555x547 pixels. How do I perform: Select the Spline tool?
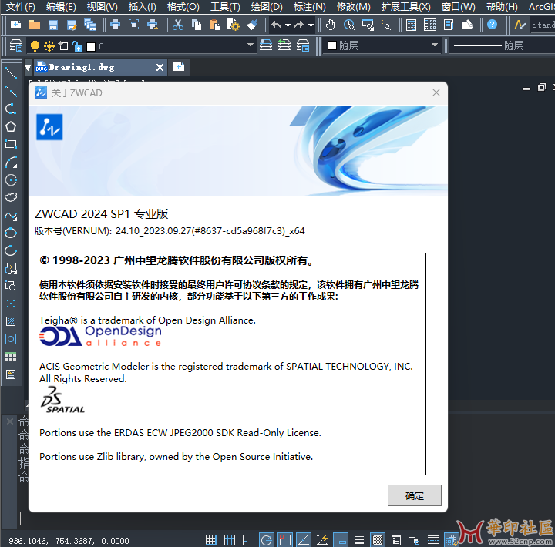click(x=11, y=215)
